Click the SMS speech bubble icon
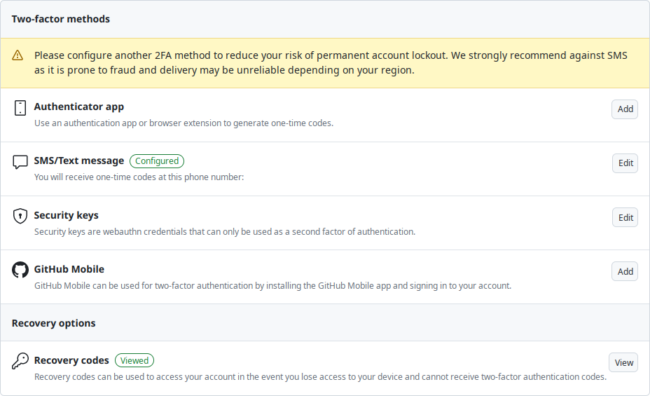Viewport: 650px width, 396px height. [x=20, y=162]
